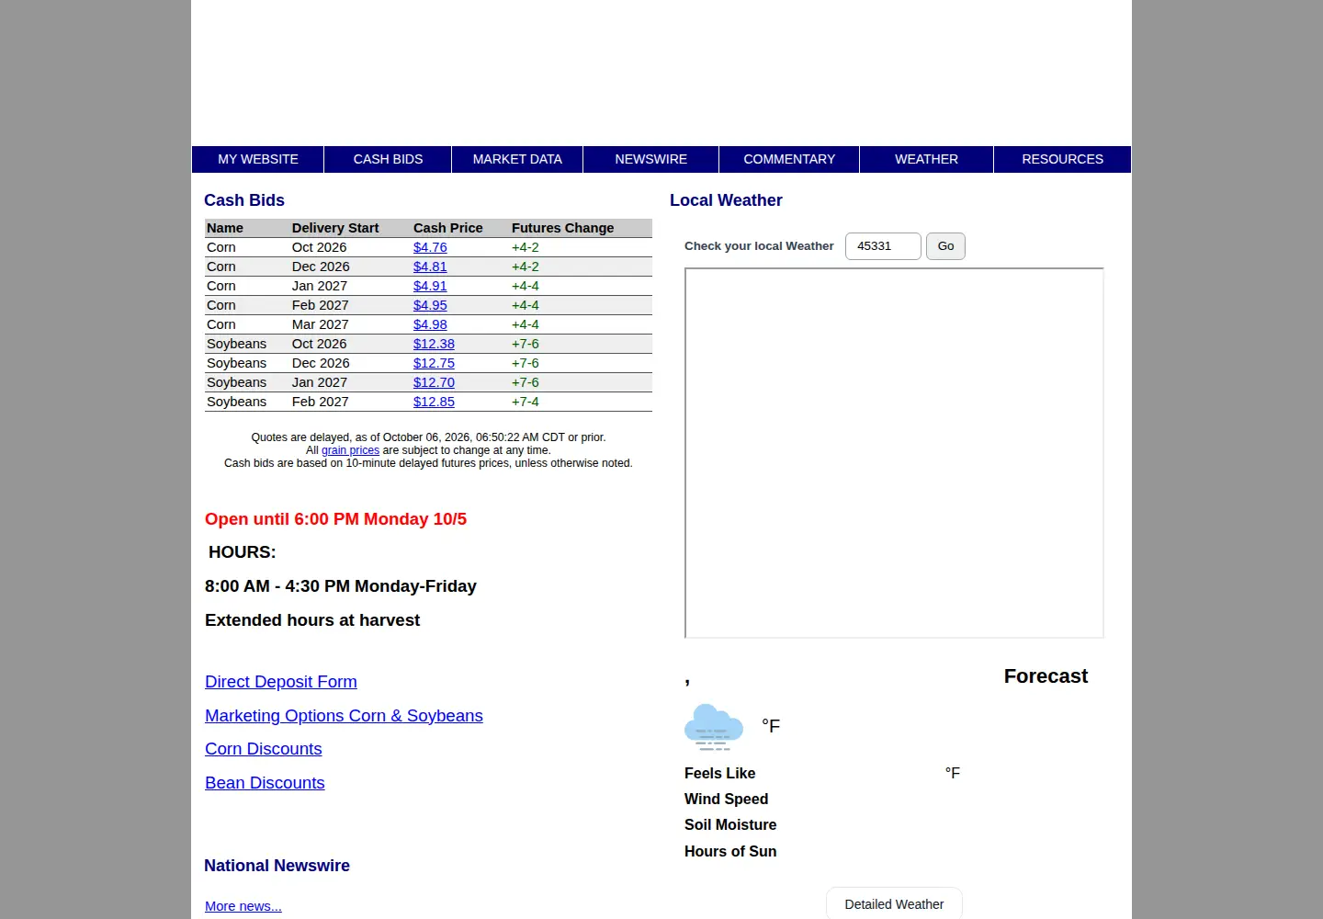
Task: Open Marketing Options Corn & Soybeans link
Action: pos(344,716)
